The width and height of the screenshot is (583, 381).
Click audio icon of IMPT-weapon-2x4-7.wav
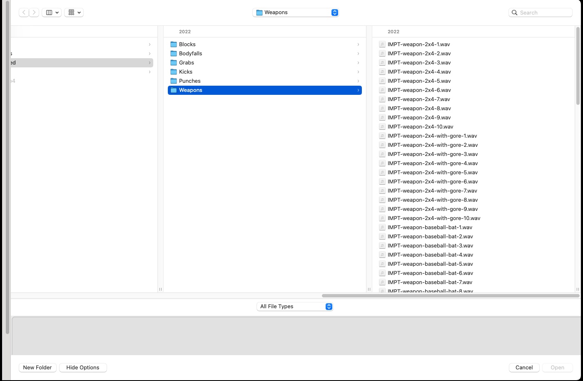click(x=382, y=99)
